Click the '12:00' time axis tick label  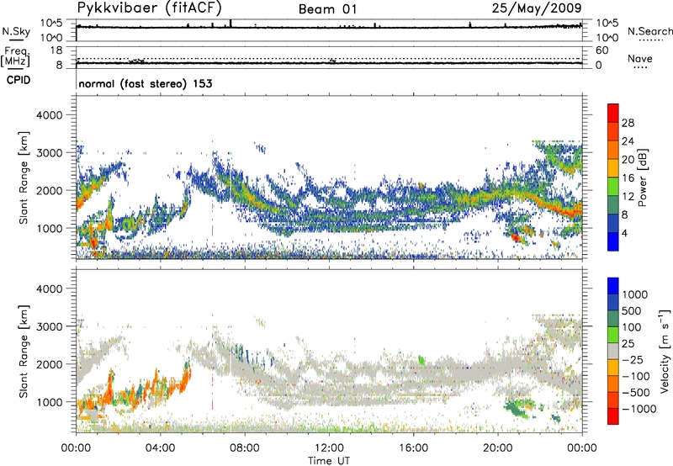(329, 448)
